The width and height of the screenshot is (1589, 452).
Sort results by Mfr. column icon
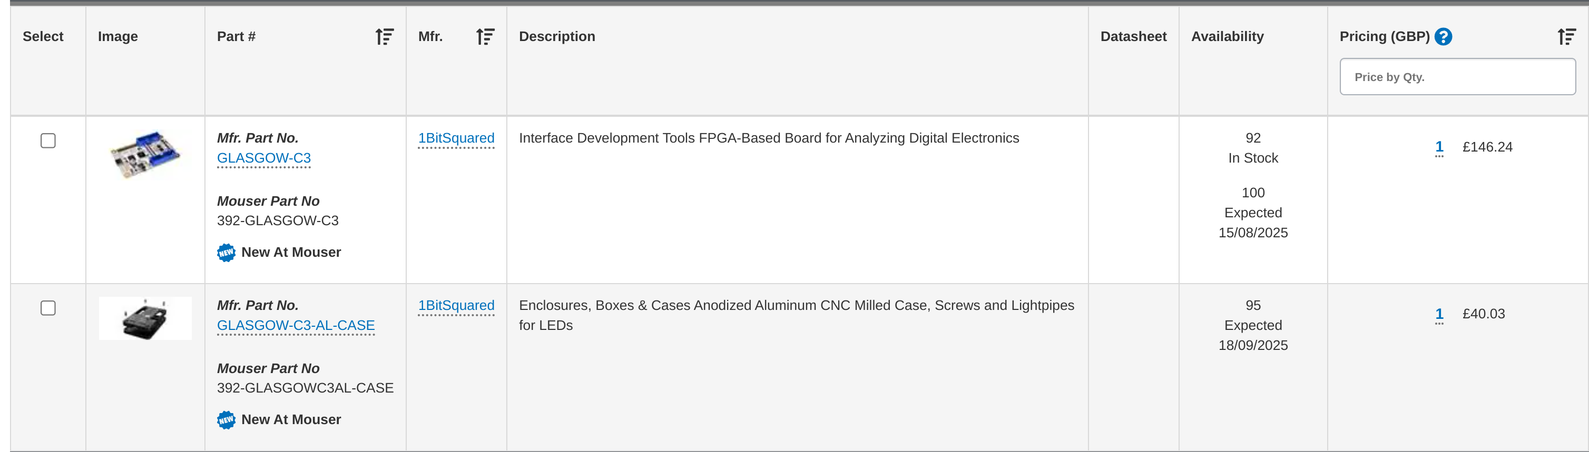click(x=485, y=37)
